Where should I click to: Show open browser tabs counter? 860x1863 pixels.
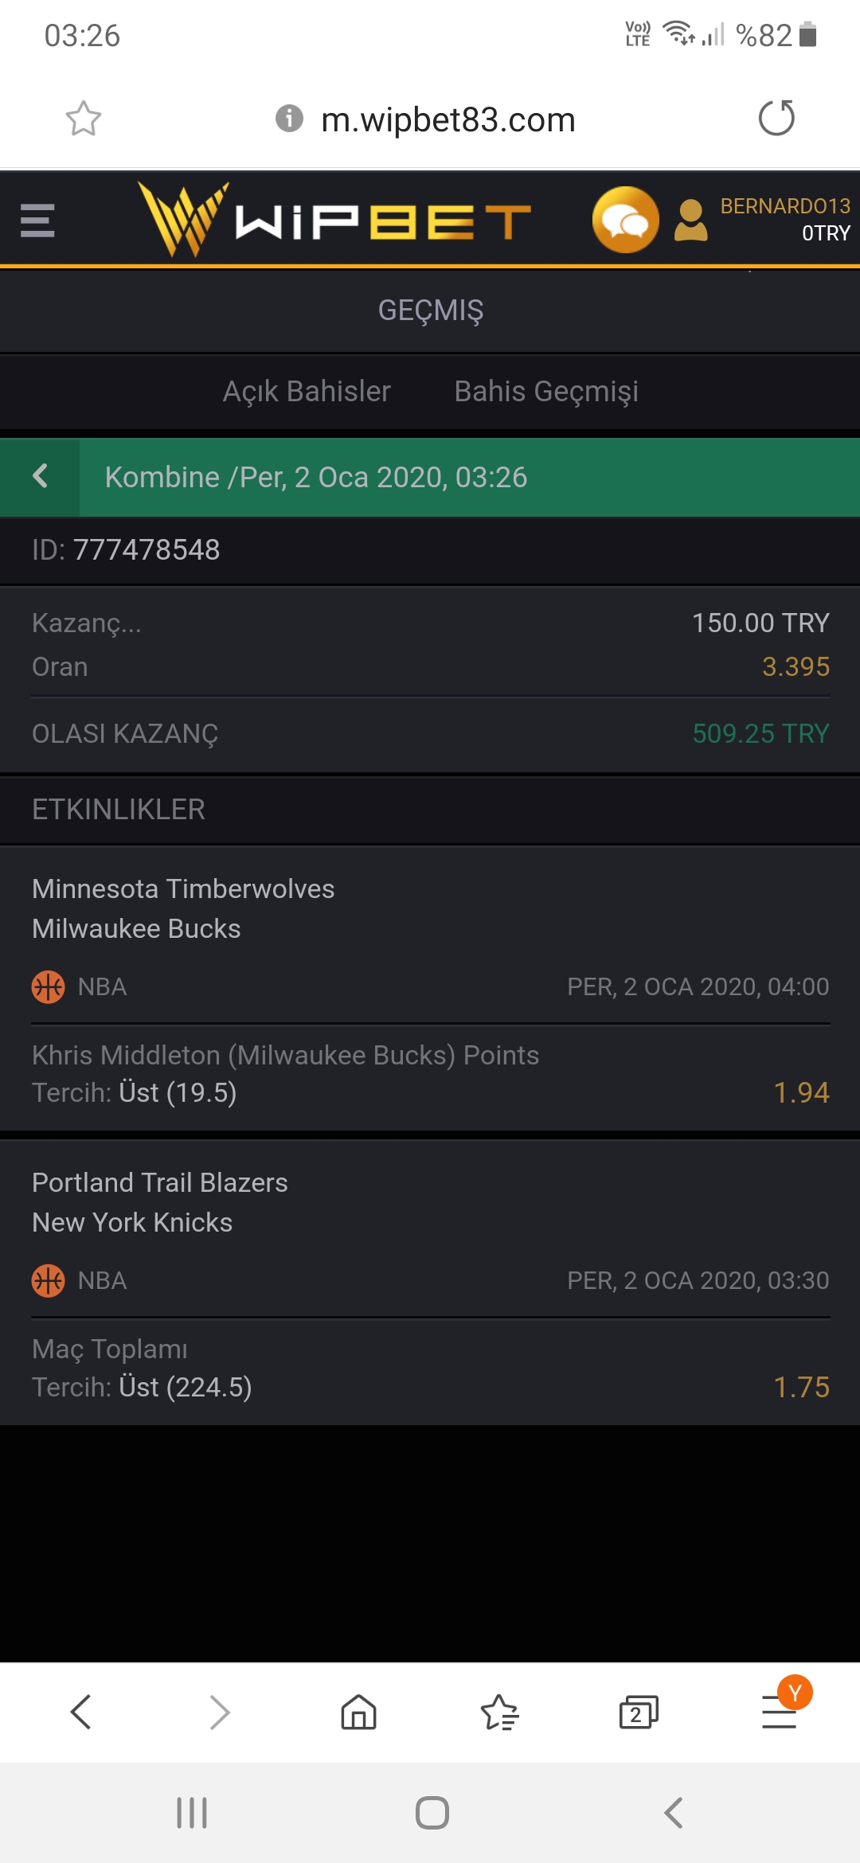coord(639,1712)
